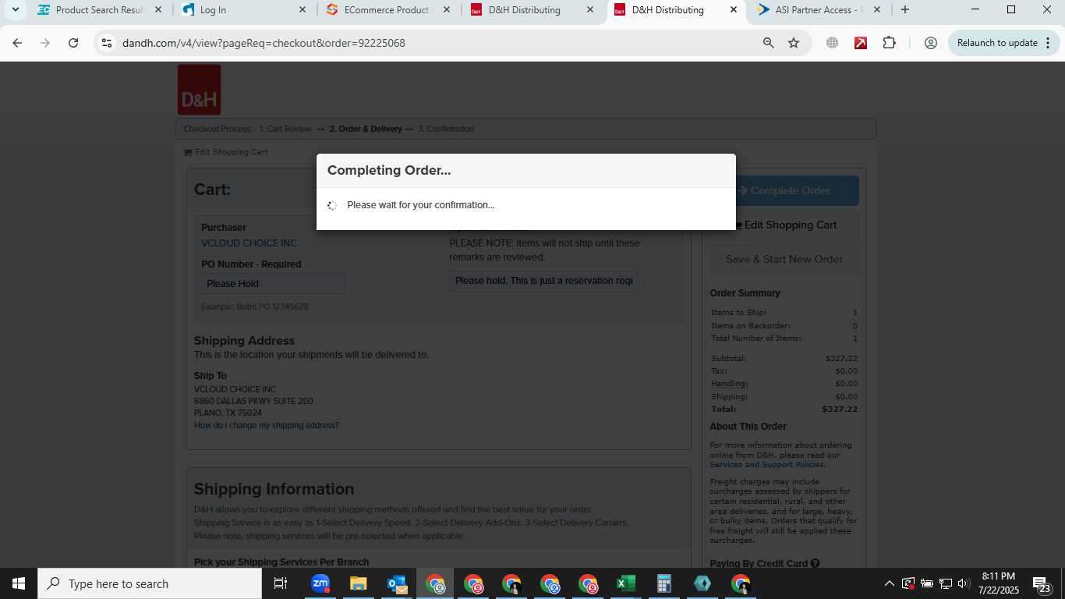The image size is (1065, 599).
Task: Show hidden system tray icons
Action: [889, 583]
